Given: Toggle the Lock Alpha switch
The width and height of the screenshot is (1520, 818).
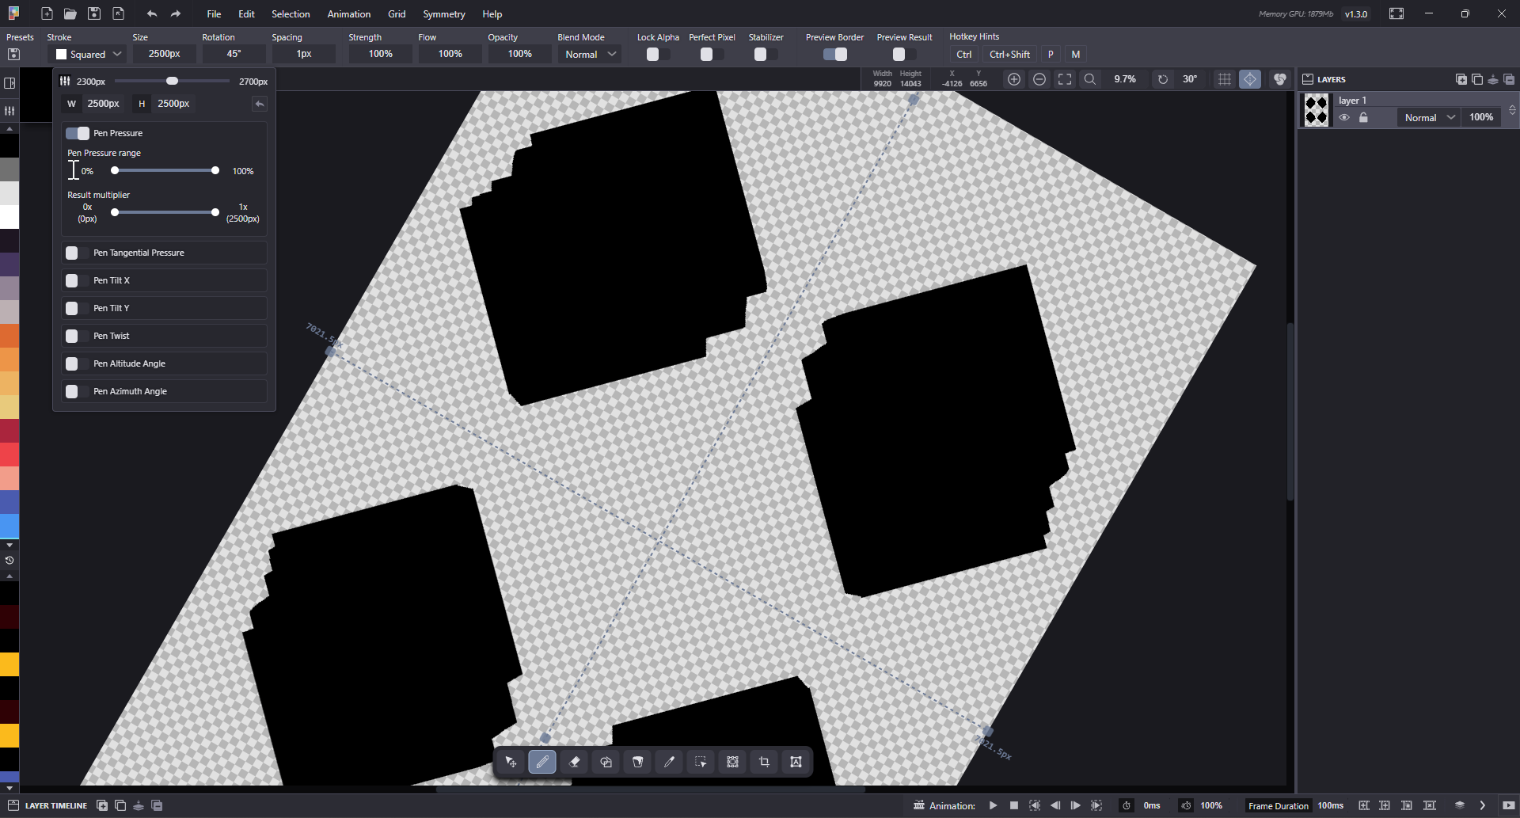Looking at the screenshot, I should [658, 54].
